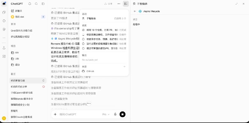Screen dimensions: 249x123
Task: Add a source with the plus next to 来源
Action: [x=125, y=66]
